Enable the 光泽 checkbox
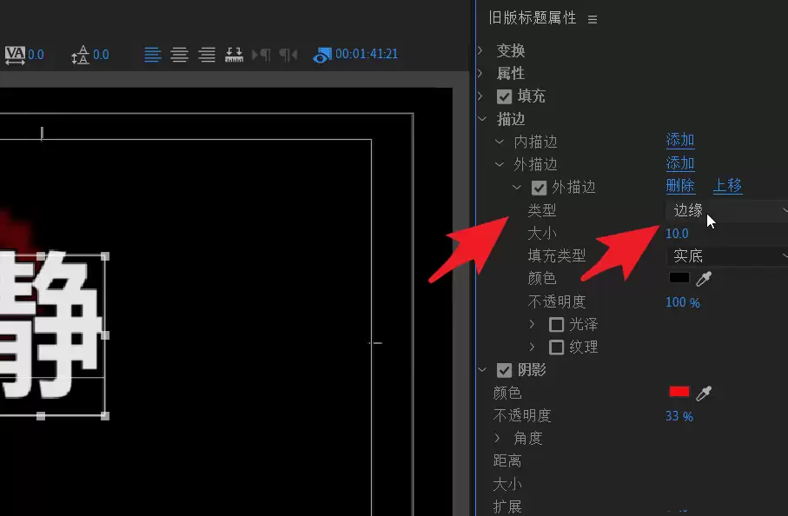 pos(556,325)
